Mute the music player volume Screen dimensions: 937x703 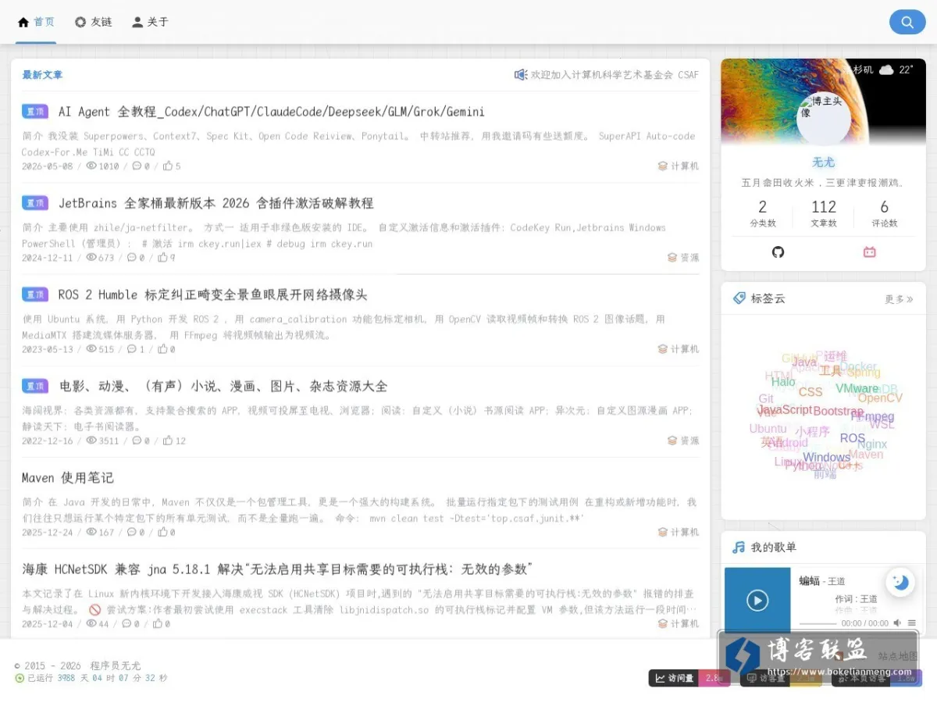tap(897, 623)
